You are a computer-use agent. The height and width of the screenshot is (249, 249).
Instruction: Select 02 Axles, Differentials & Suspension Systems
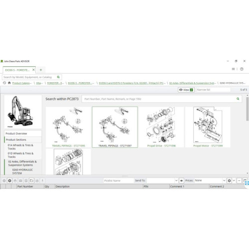[x=23, y=163]
